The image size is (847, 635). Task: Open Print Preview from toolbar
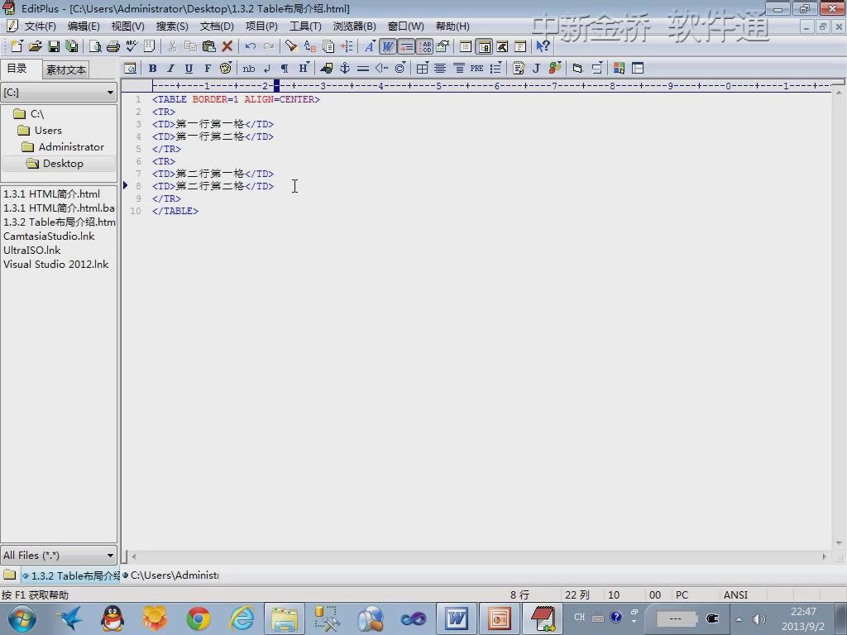click(x=95, y=46)
